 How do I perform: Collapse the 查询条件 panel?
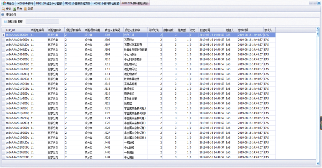[x=3, y=15]
